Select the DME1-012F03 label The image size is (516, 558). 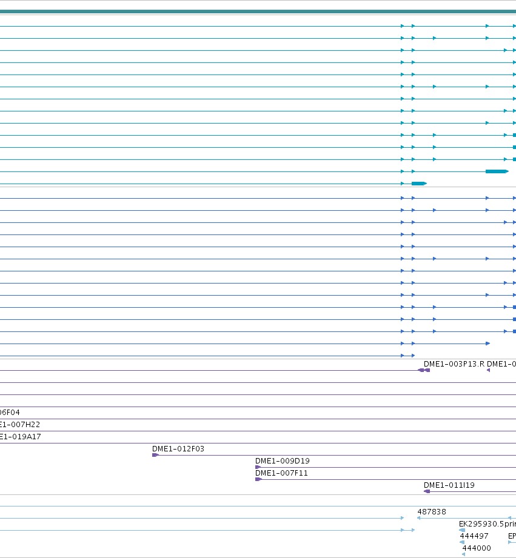click(178, 449)
